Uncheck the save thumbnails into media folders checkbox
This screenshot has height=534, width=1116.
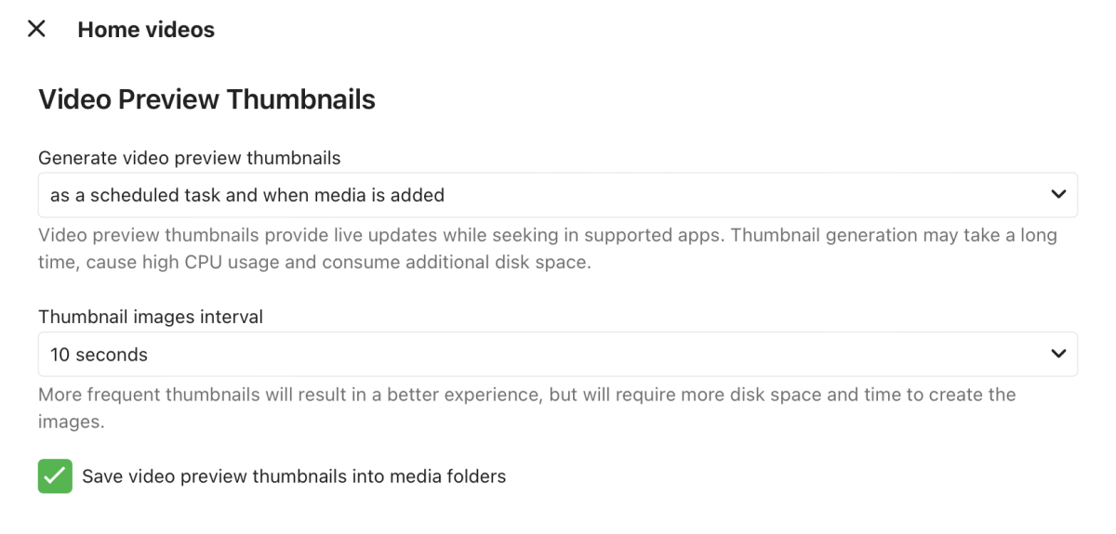point(55,476)
